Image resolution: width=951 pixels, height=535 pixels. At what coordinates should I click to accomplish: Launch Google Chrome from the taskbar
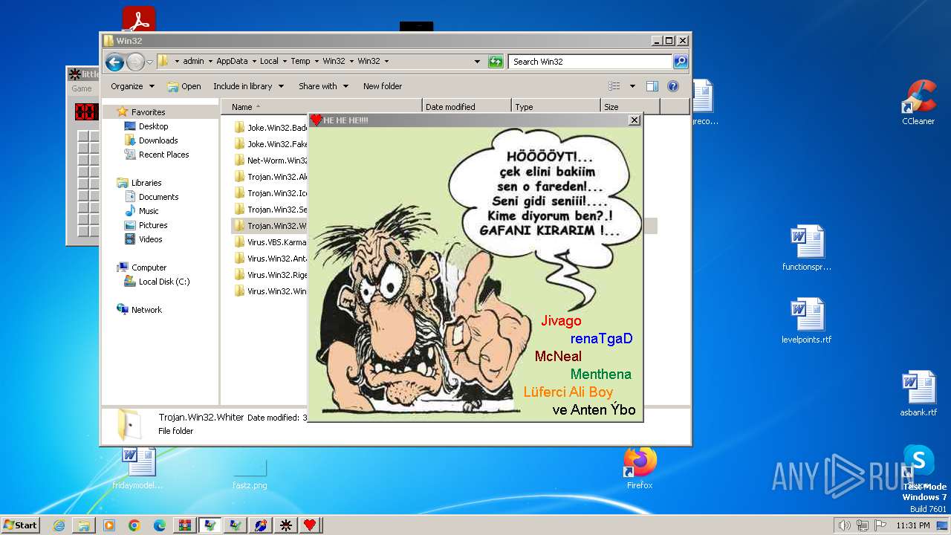pos(134,525)
